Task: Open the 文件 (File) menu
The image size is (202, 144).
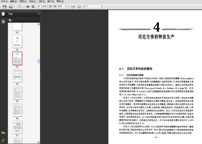Action: [4, 1]
